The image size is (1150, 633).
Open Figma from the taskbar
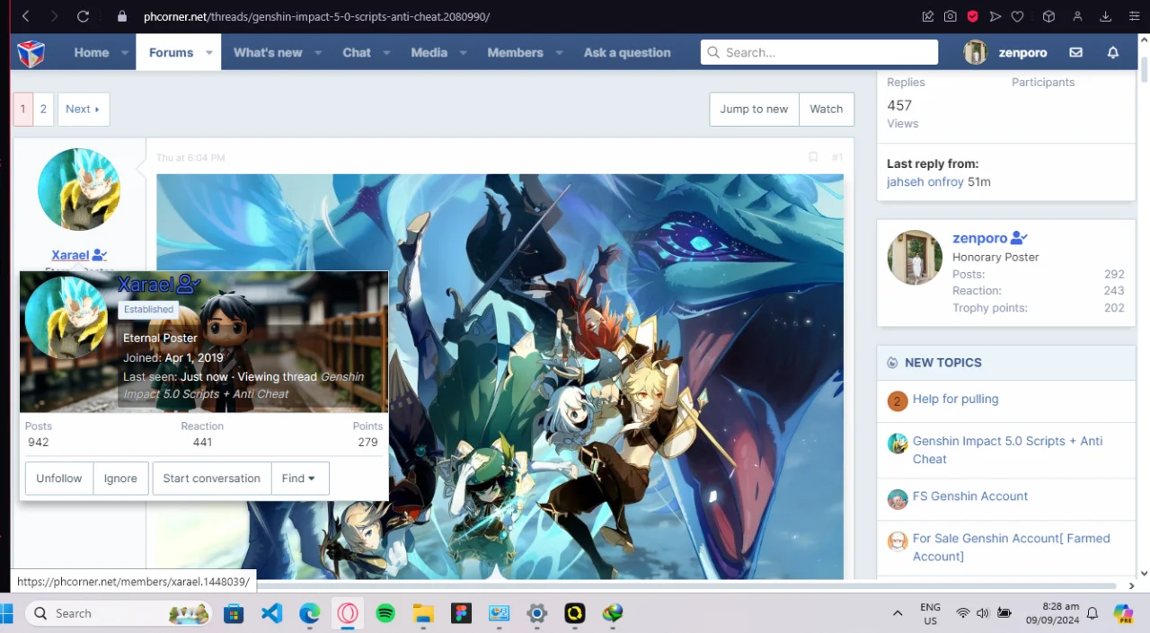pyautogui.click(x=462, y=613)
